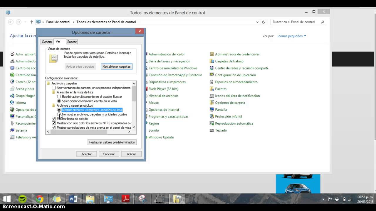This screenshot has height=211, width=376.
Task: Check 'Abrir ventanas de carpeta en un proceso independiente'
Action: coord(53,88)
